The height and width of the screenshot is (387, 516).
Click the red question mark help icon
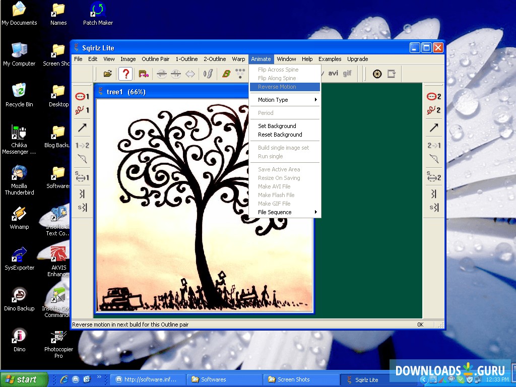125,74
